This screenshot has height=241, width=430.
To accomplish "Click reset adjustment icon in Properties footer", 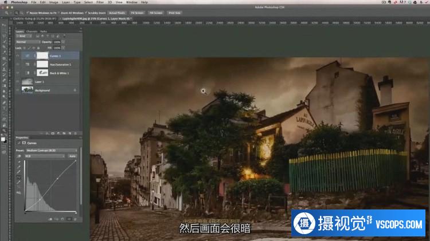I will 63,219.
